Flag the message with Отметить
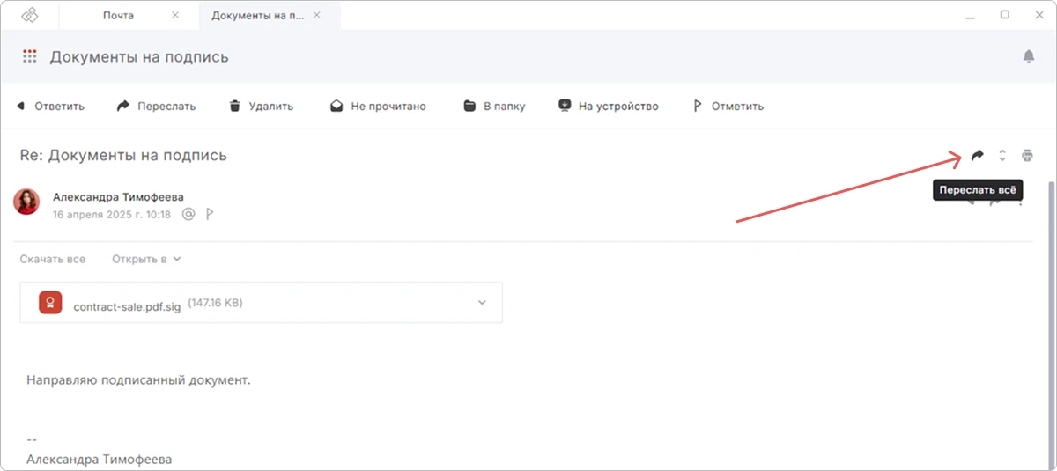This screenshot has height=471, width=1057. point(728,107)
